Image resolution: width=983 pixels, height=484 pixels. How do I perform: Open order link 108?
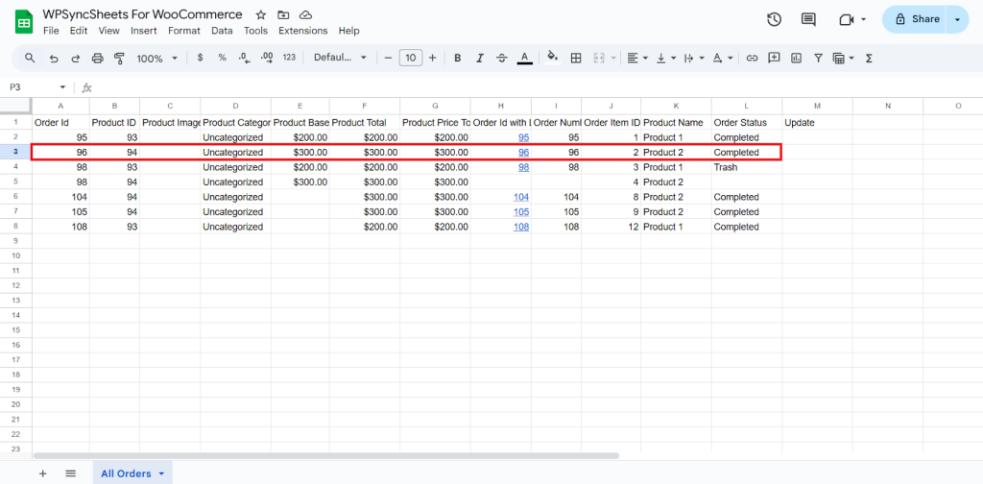[521, 227]
